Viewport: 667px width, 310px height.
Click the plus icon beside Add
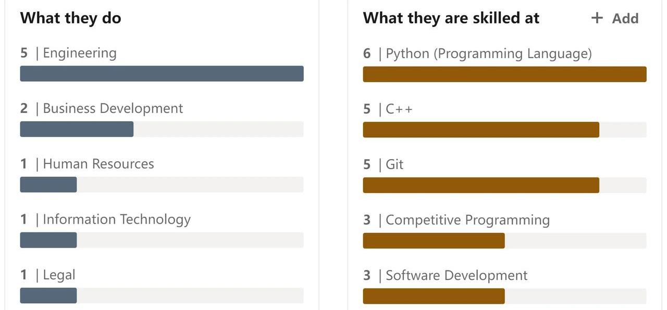[597, 18]
